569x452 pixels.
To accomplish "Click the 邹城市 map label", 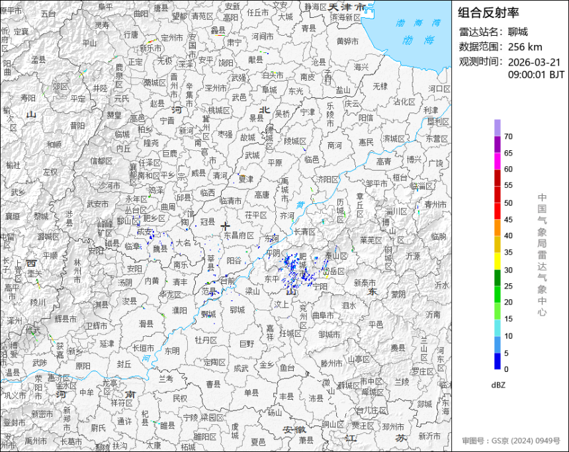I will coord(329,334).
